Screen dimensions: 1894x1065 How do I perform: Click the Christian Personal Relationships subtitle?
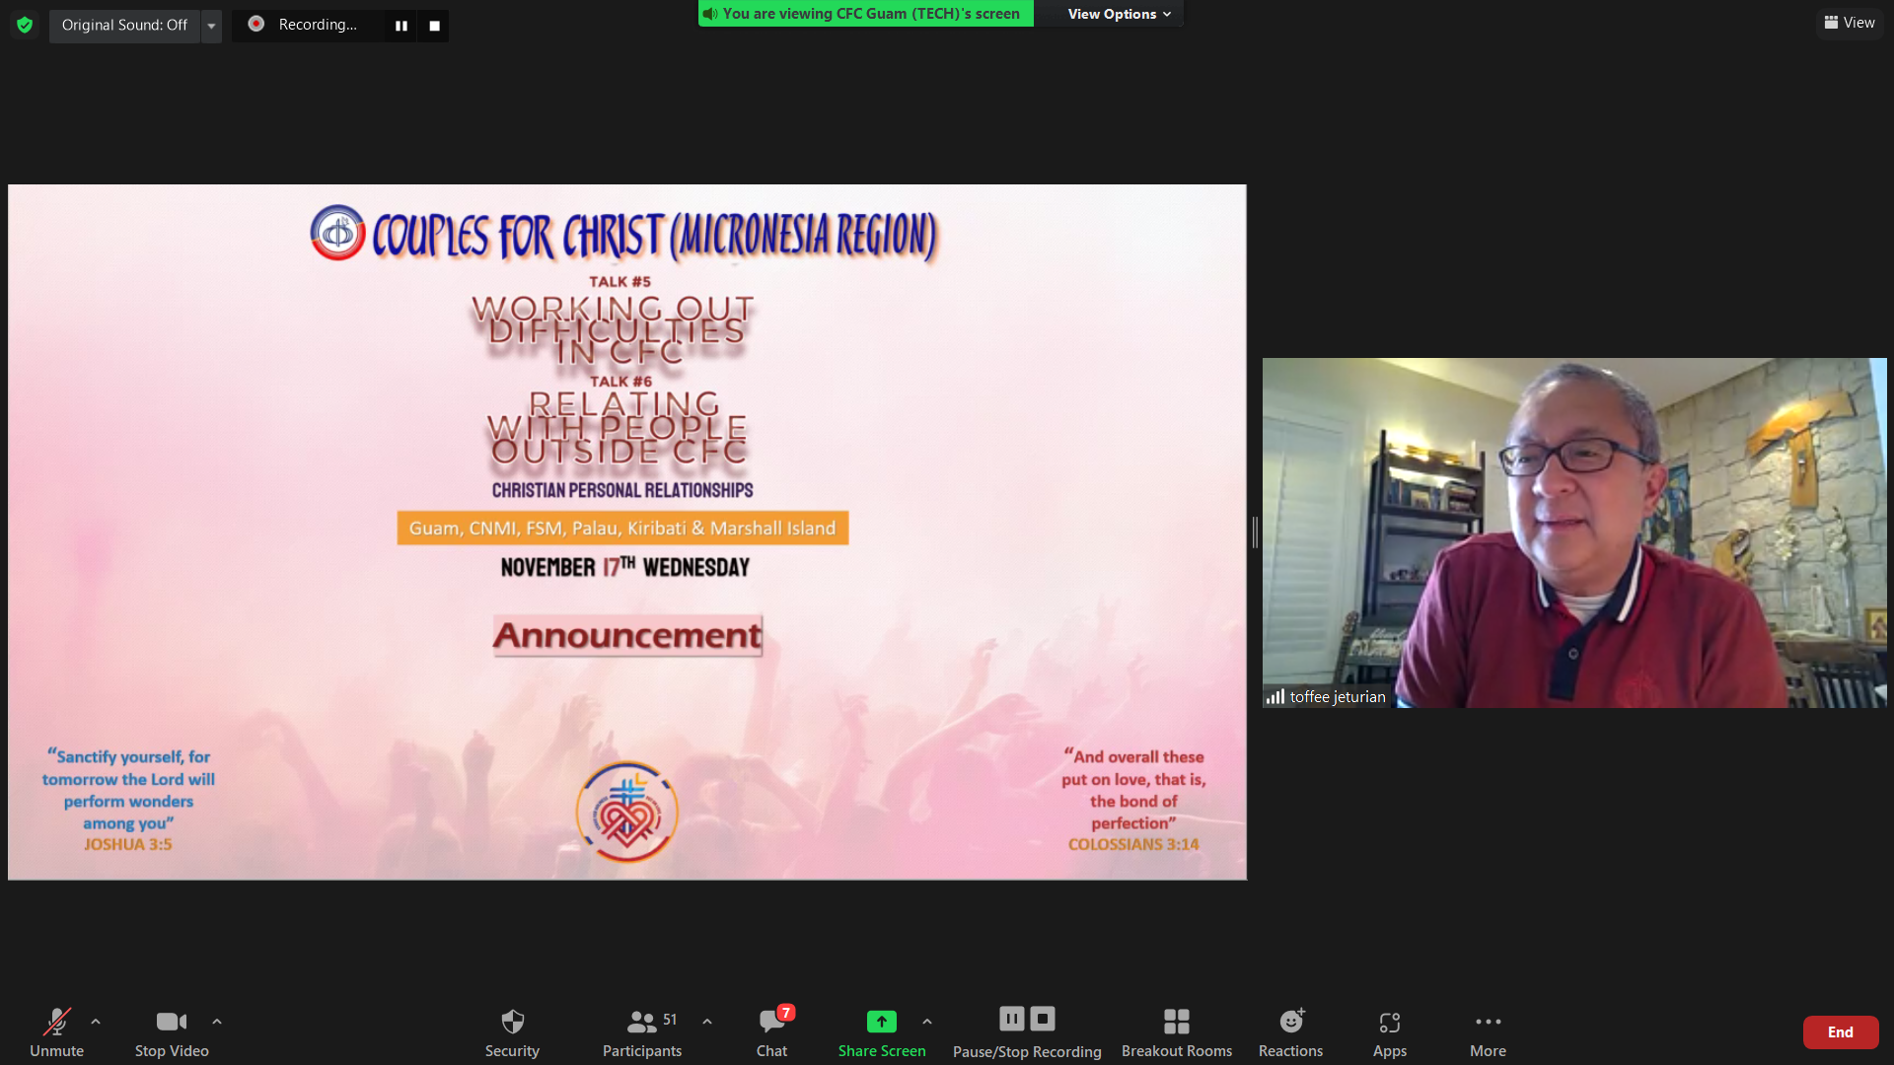(x=622, y=490)
